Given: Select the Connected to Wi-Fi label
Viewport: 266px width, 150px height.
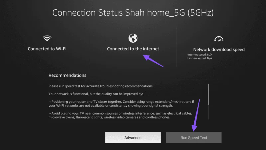Looking at the screenshot, I should click(x=47, y=49).
